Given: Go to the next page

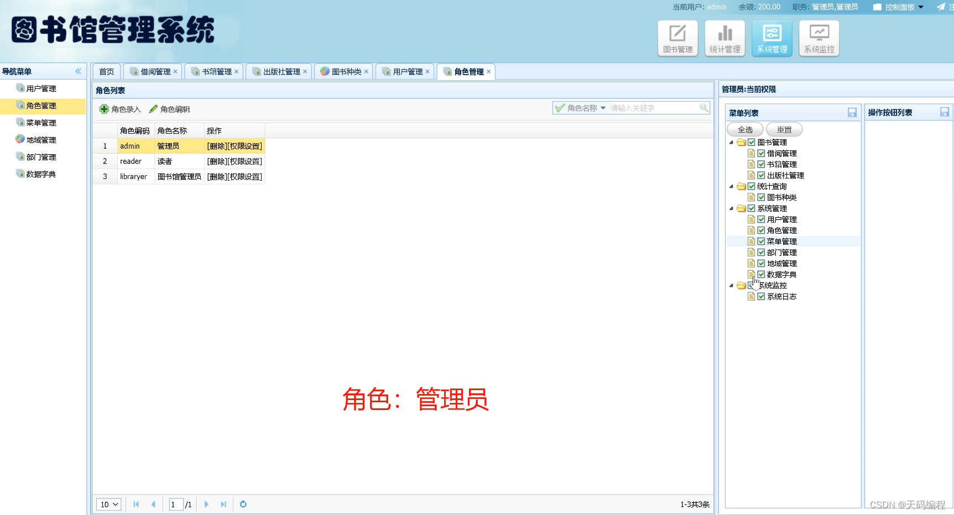Looking at the screenshot, I should [x=206, y=504].
